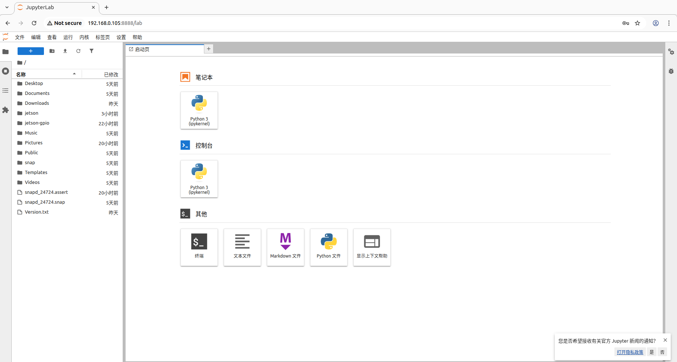The image size is (677, 362).
Task: Select the snap folder
Action: tap(68, 163)
